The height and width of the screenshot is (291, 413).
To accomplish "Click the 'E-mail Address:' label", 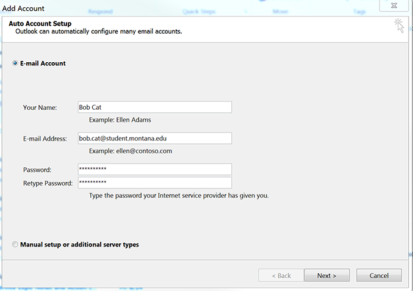I will 45,138.
